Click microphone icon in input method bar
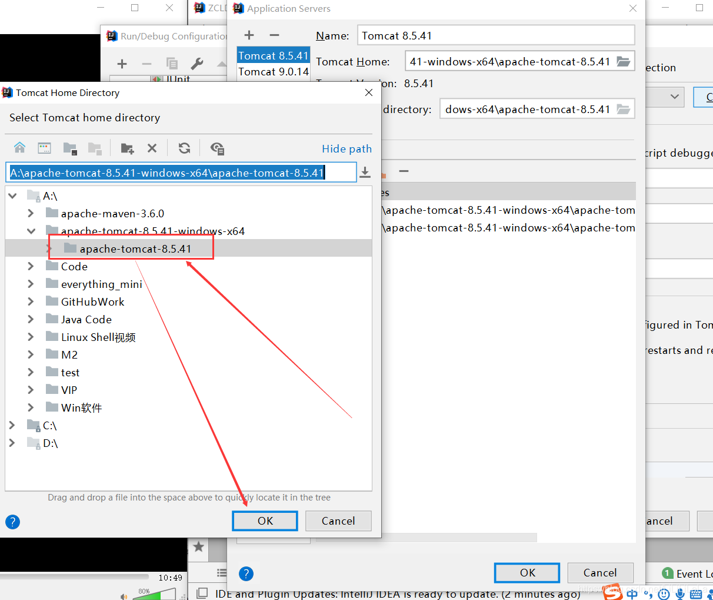Screen dimensions: 713x600 680,594
